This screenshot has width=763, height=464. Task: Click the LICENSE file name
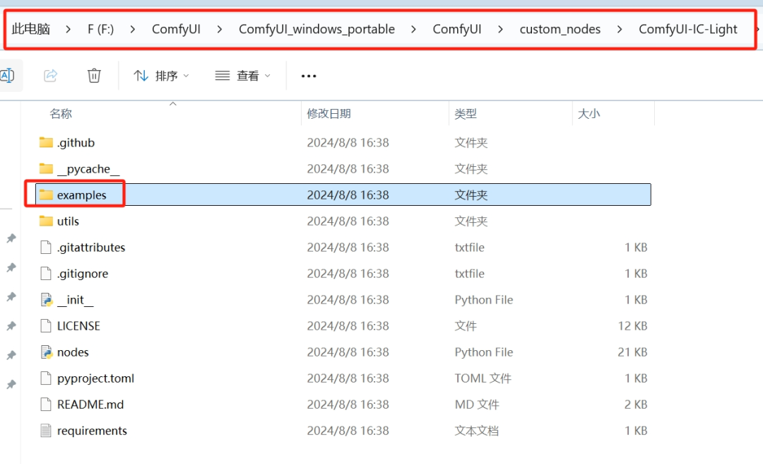click(78, 325)
